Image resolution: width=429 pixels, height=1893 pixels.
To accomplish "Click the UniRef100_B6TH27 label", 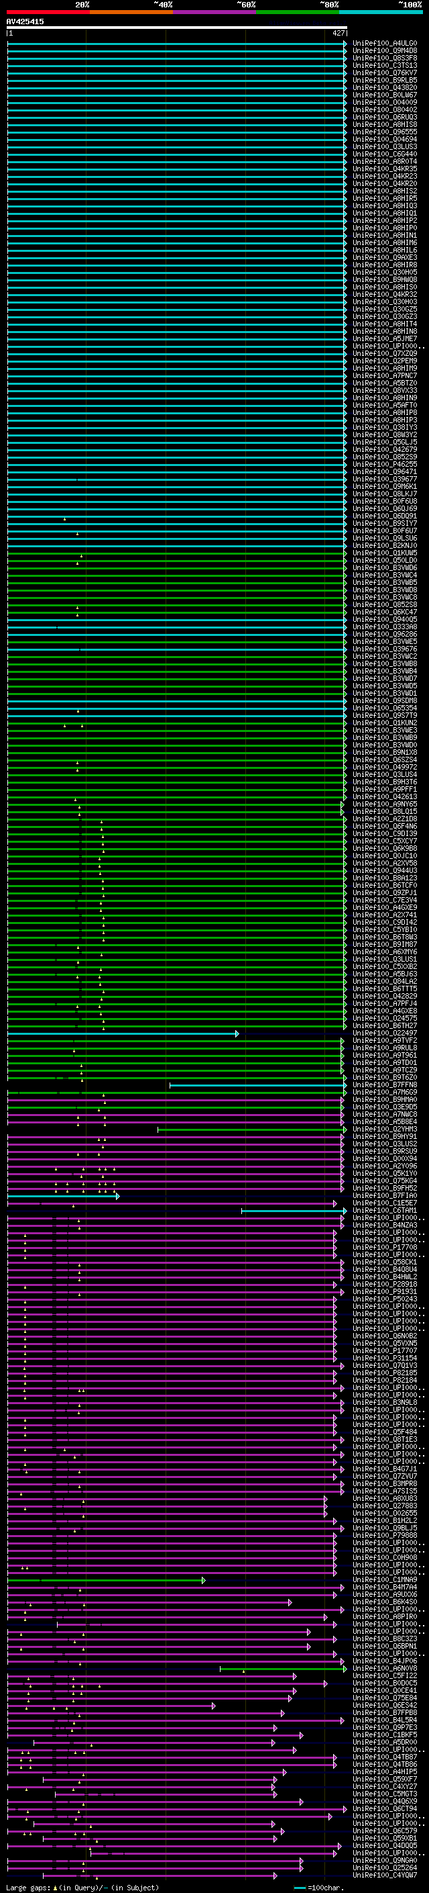I will tap(385, 1025).
